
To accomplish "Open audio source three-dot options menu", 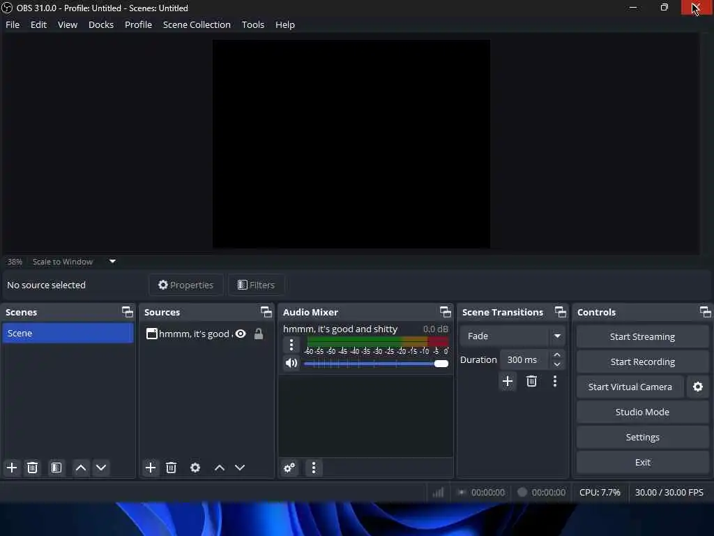I will click(x=291, y=345).
